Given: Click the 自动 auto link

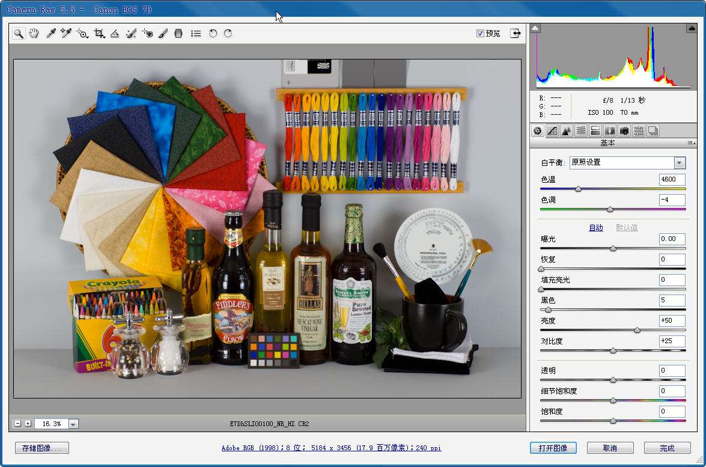Looking at the screenshot, I should [x=595, y=227].
